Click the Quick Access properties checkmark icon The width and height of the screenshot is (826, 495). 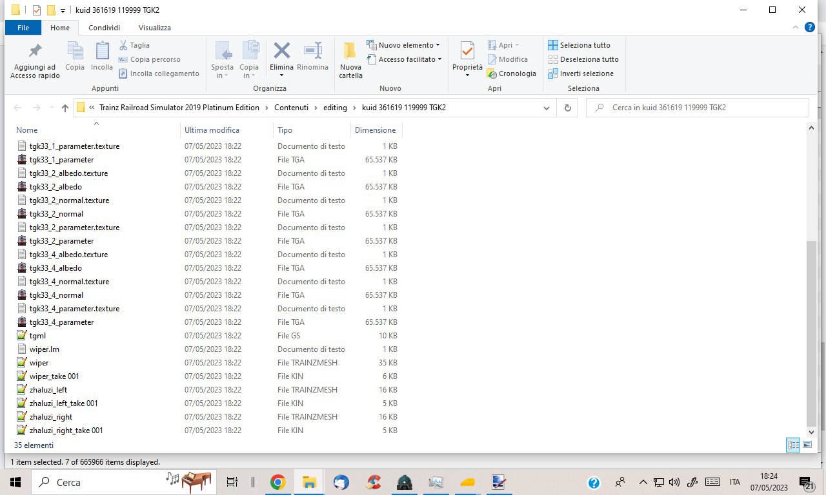37,10
